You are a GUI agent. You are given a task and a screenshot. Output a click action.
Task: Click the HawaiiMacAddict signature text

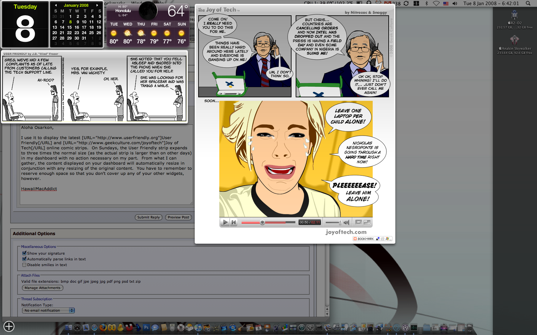tap(39, 189)
